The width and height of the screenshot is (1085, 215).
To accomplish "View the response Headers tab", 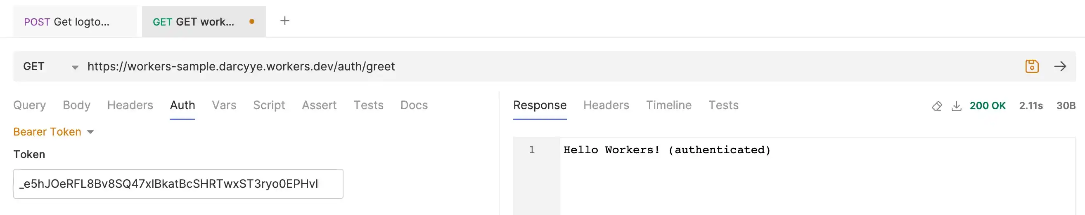I will click(x=606, y=105).
